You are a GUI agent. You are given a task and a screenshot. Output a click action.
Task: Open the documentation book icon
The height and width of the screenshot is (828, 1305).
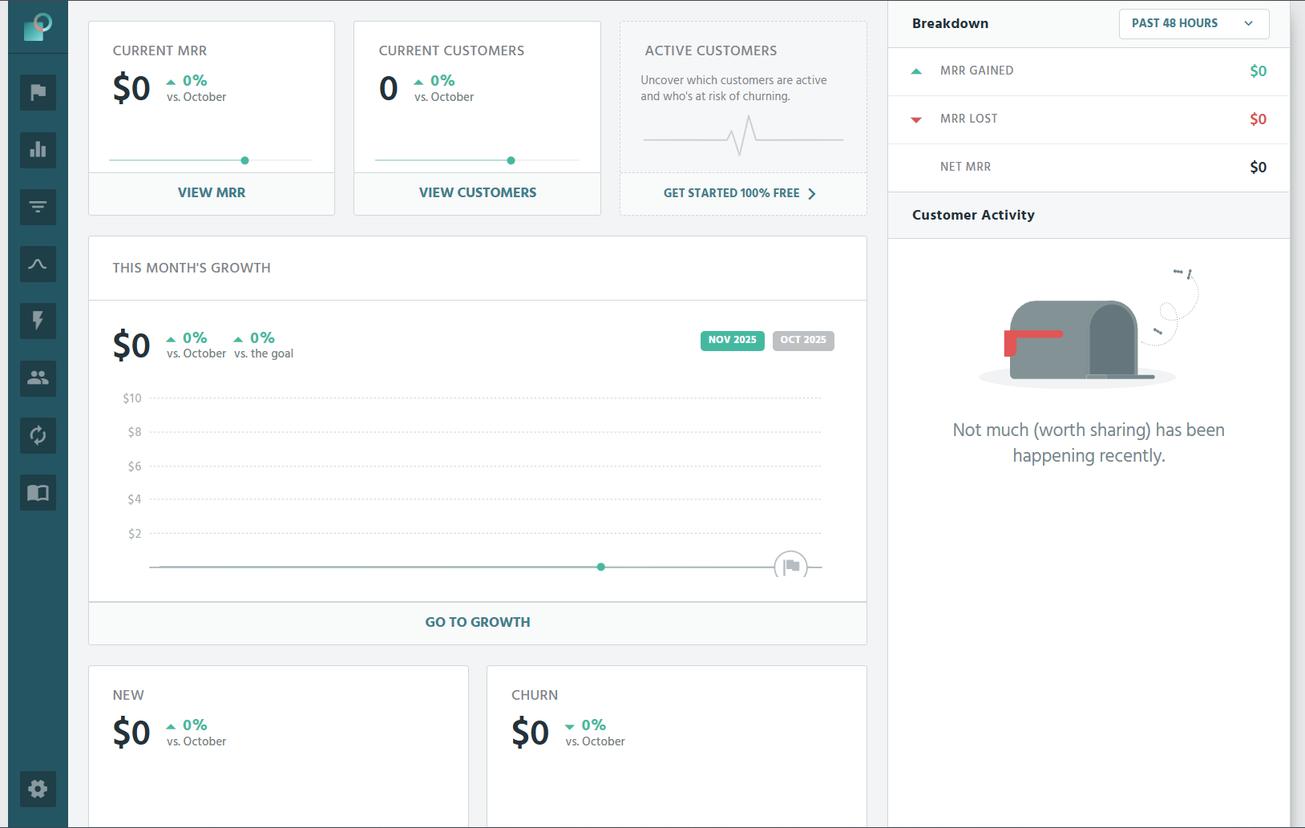(37, 492)
